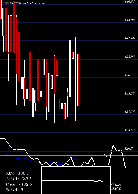Click the Price : 132.5 reading

(19, 184)
